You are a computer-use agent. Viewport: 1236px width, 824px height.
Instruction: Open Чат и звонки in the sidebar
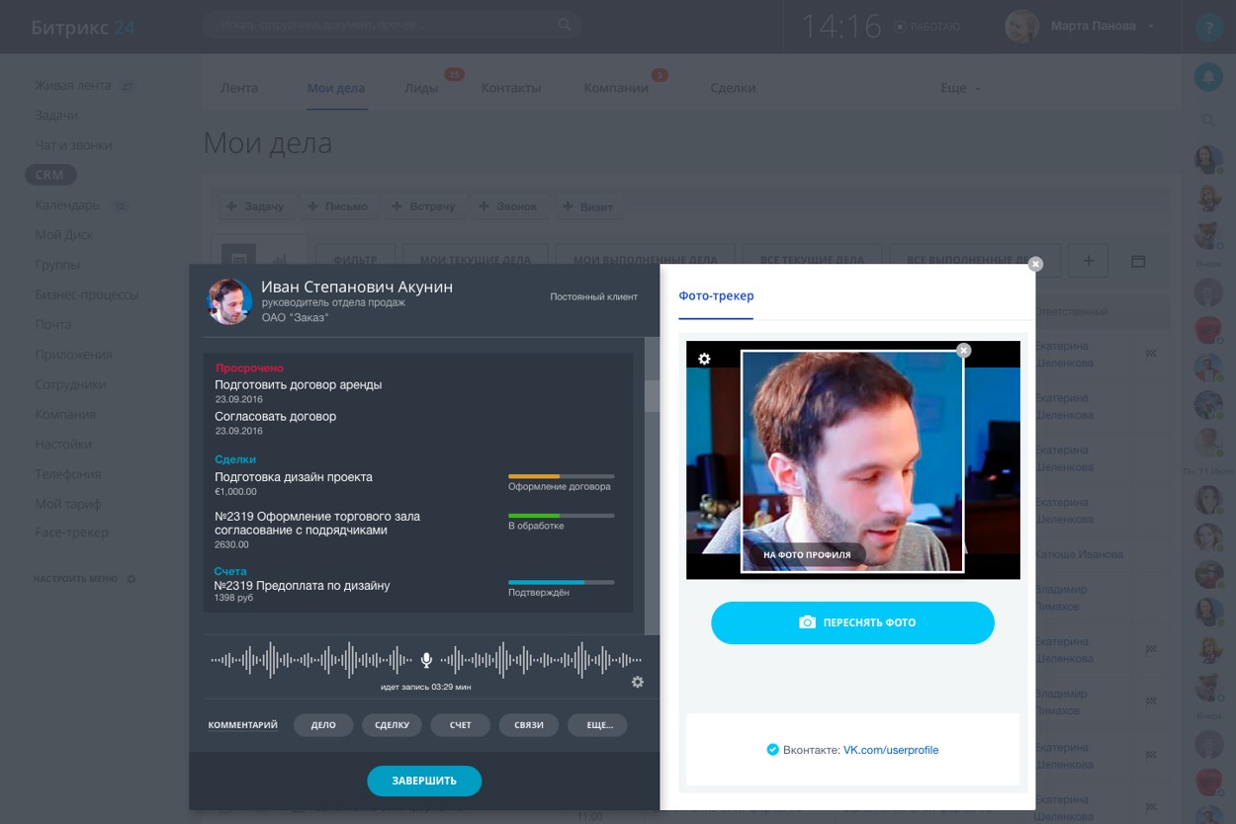pyautogui.click(x=73, y=144)
